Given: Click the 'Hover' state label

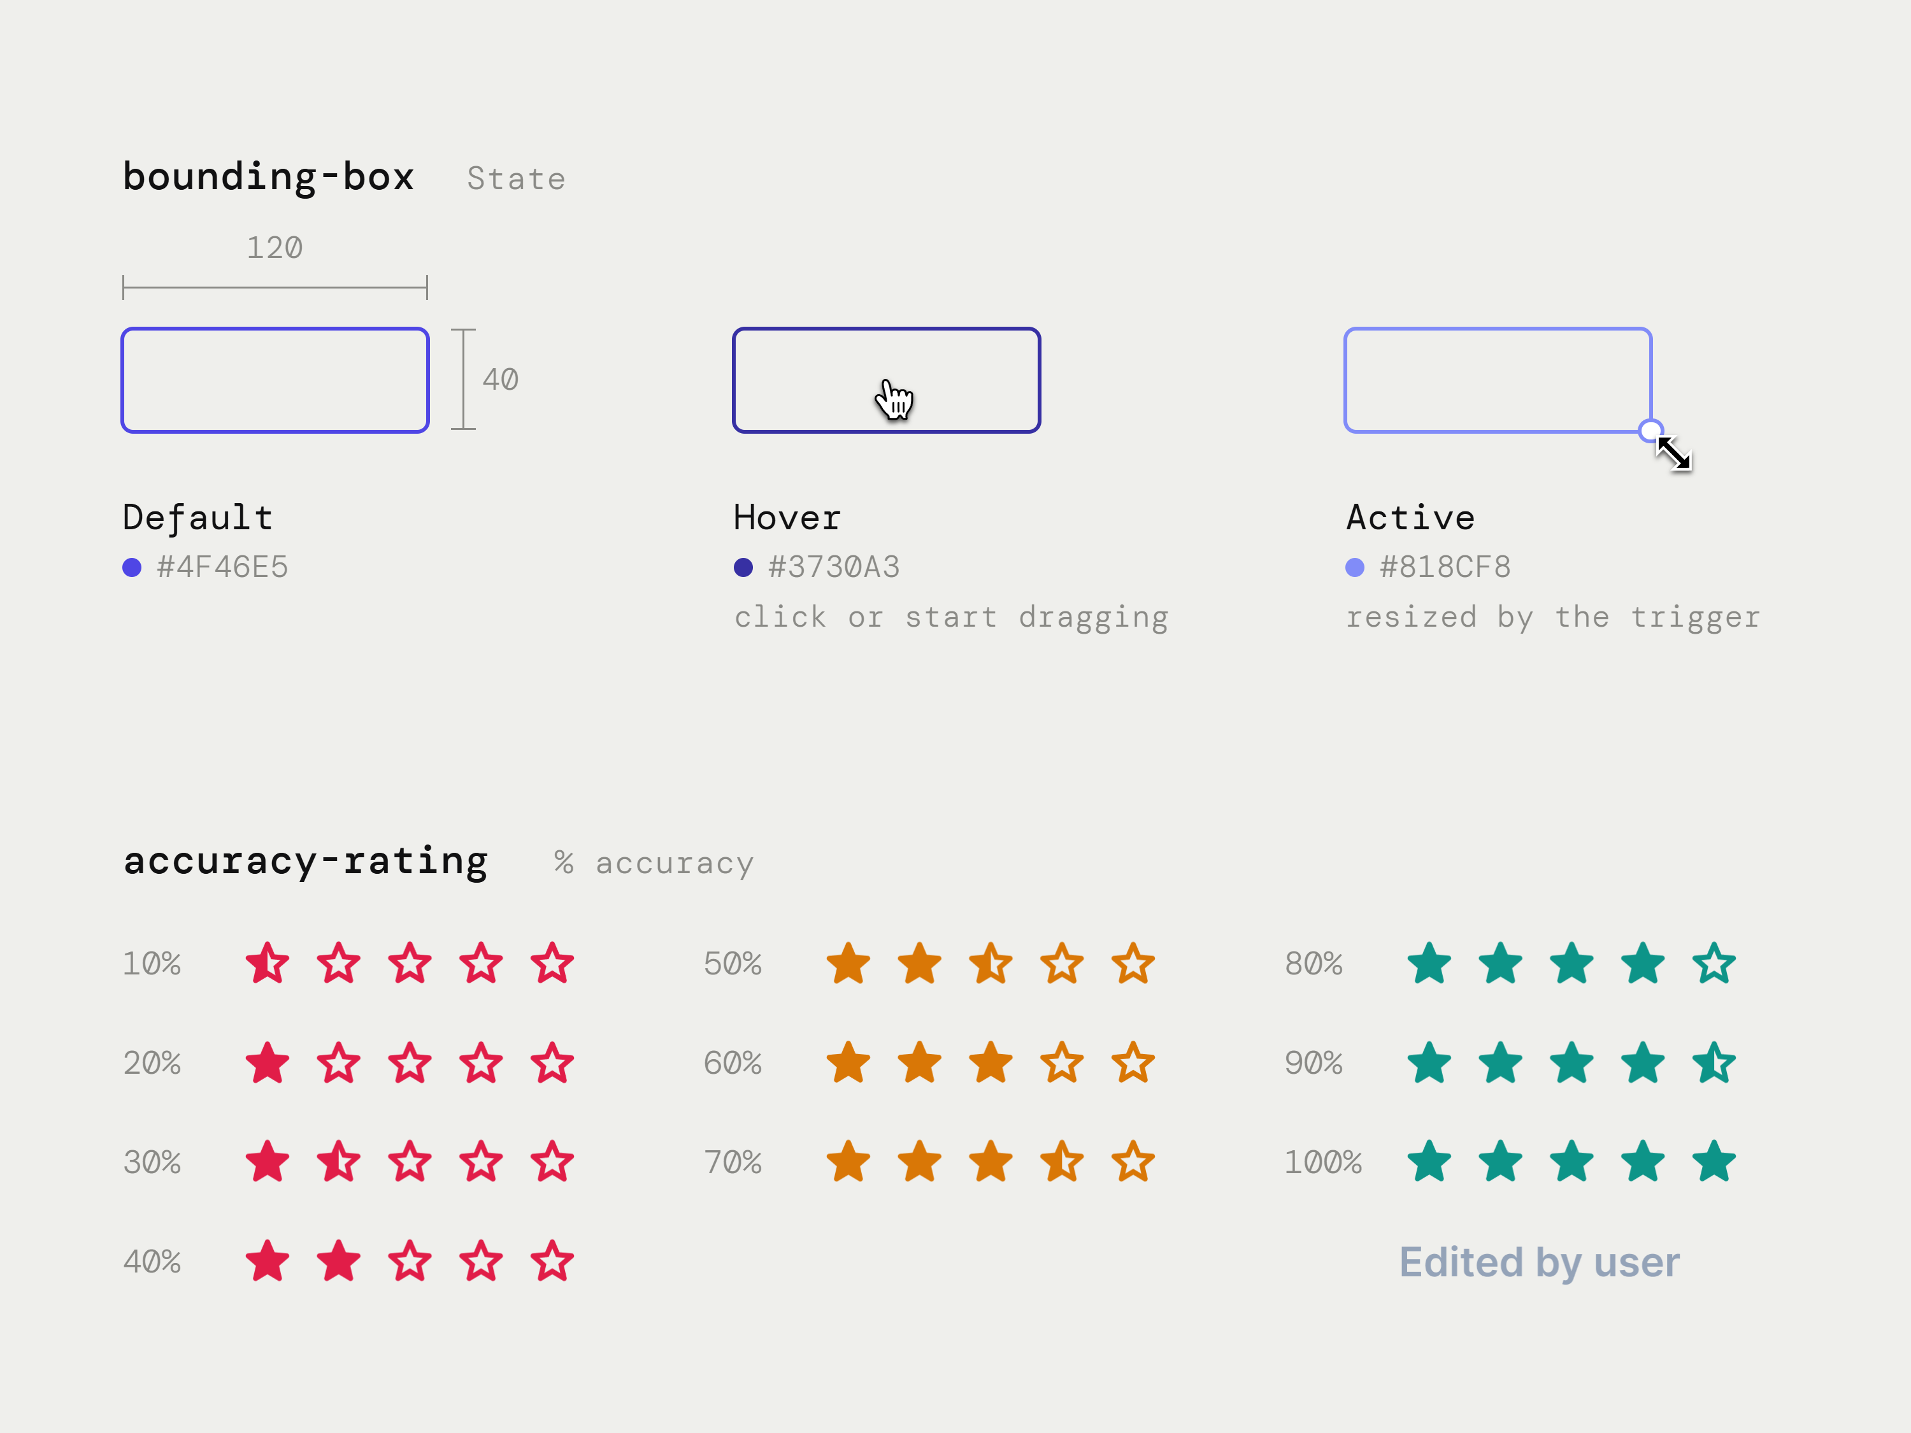Looking at the screenshot, I should click(787, 518).
